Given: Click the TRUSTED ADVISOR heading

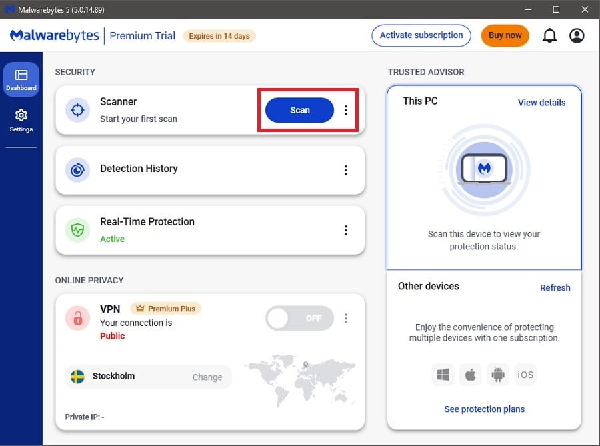Looking at the screenshot, I should [x=426, y=72].
